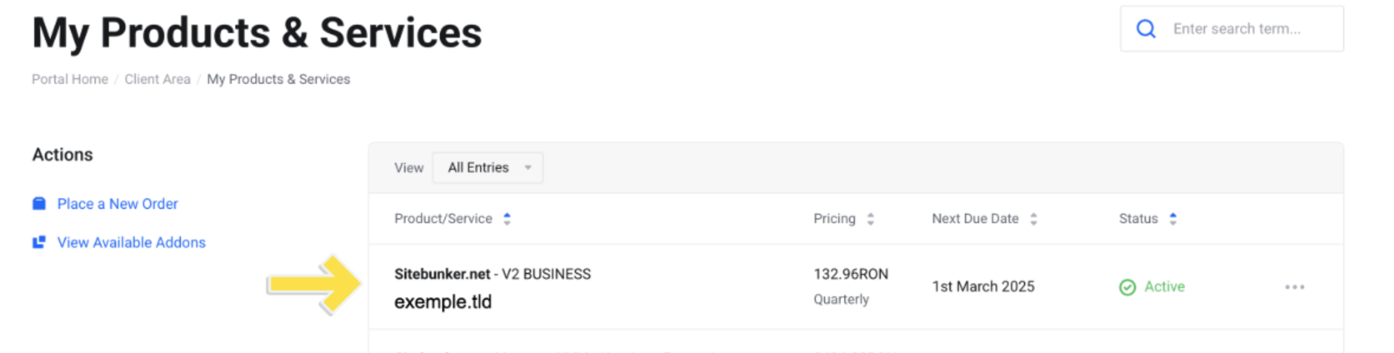Sort by Status column arrows
The image size is (1394, 353).
click(1173, 219)
